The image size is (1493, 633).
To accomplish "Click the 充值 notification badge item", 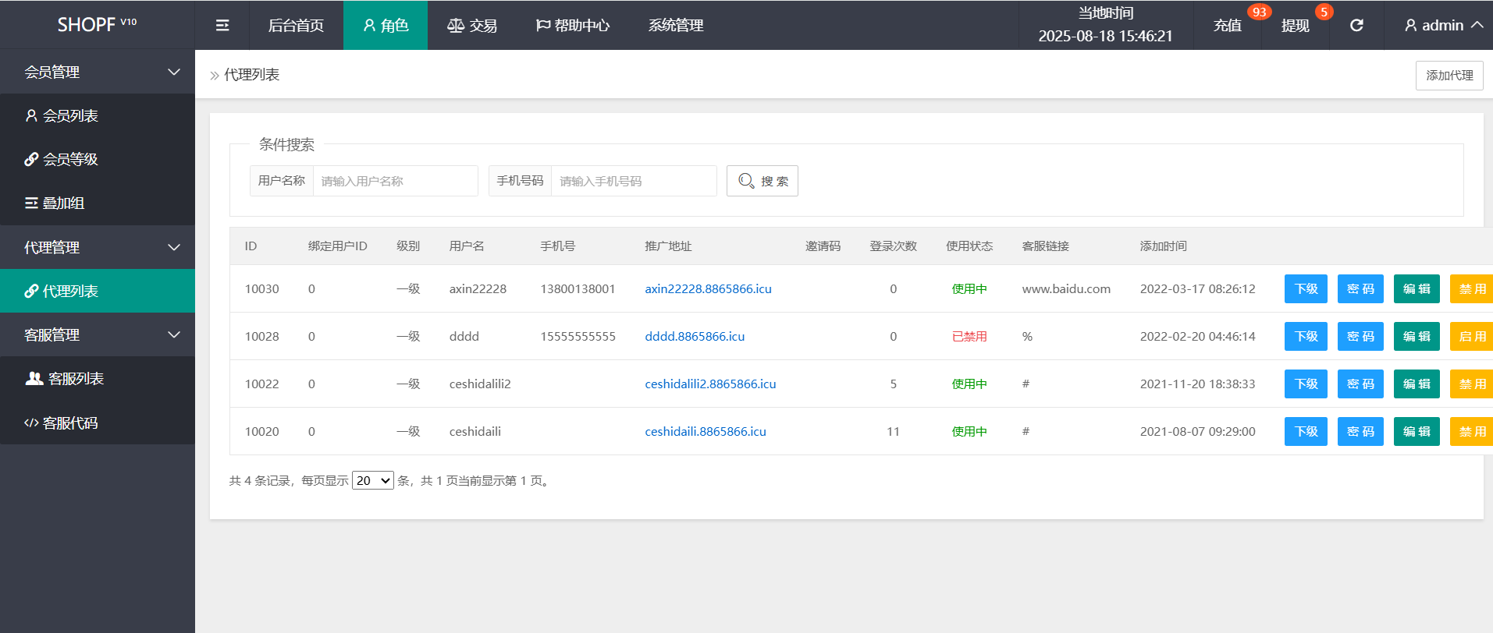I will pos(1228,26).
